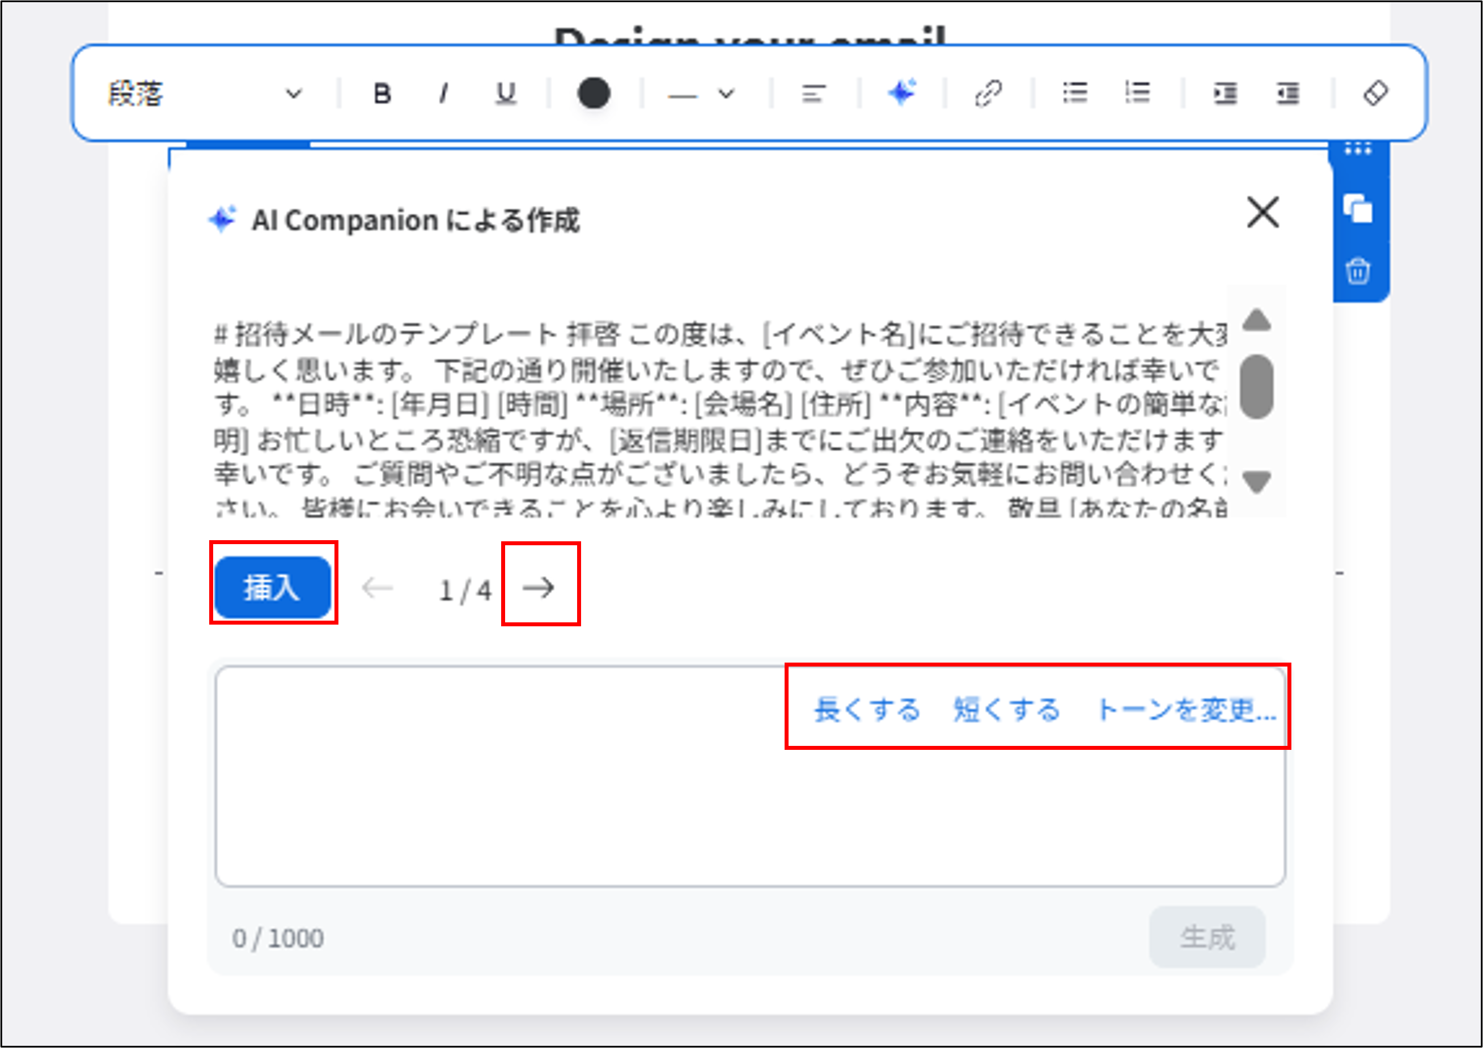Click the 1 / 4 result counter
Viewport: 1483px width, 1048px height.
tap(465, 590)
